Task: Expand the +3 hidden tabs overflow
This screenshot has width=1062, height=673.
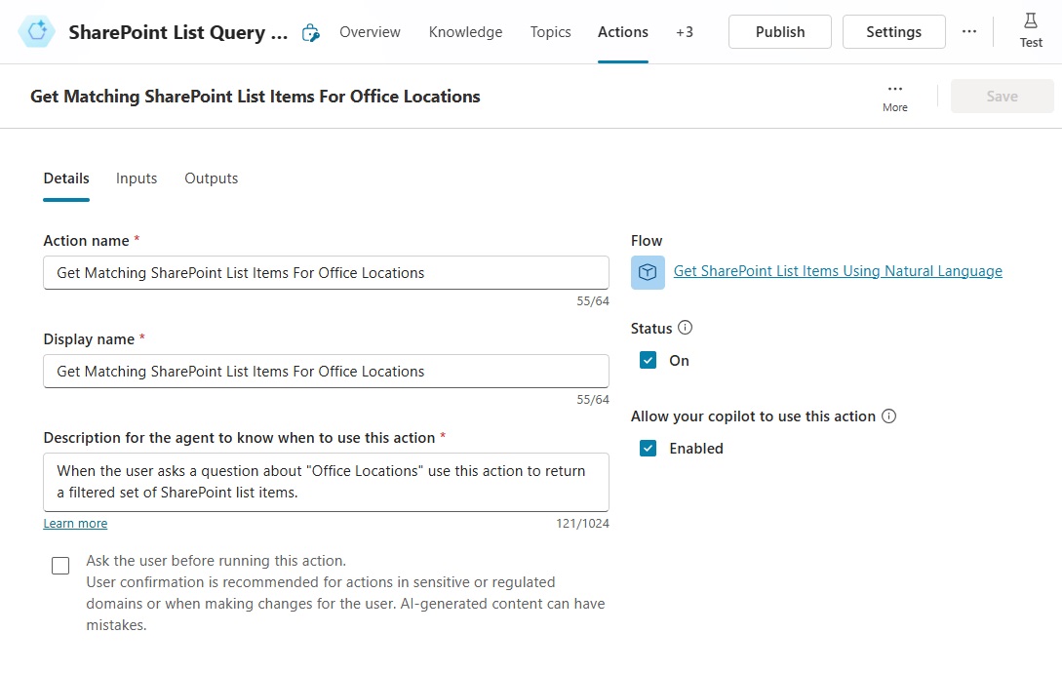Action: 685,31
